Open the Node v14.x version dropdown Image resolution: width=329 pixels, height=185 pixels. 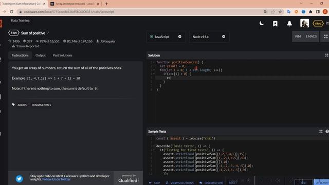pyautogui.click(x=209, y=36)
